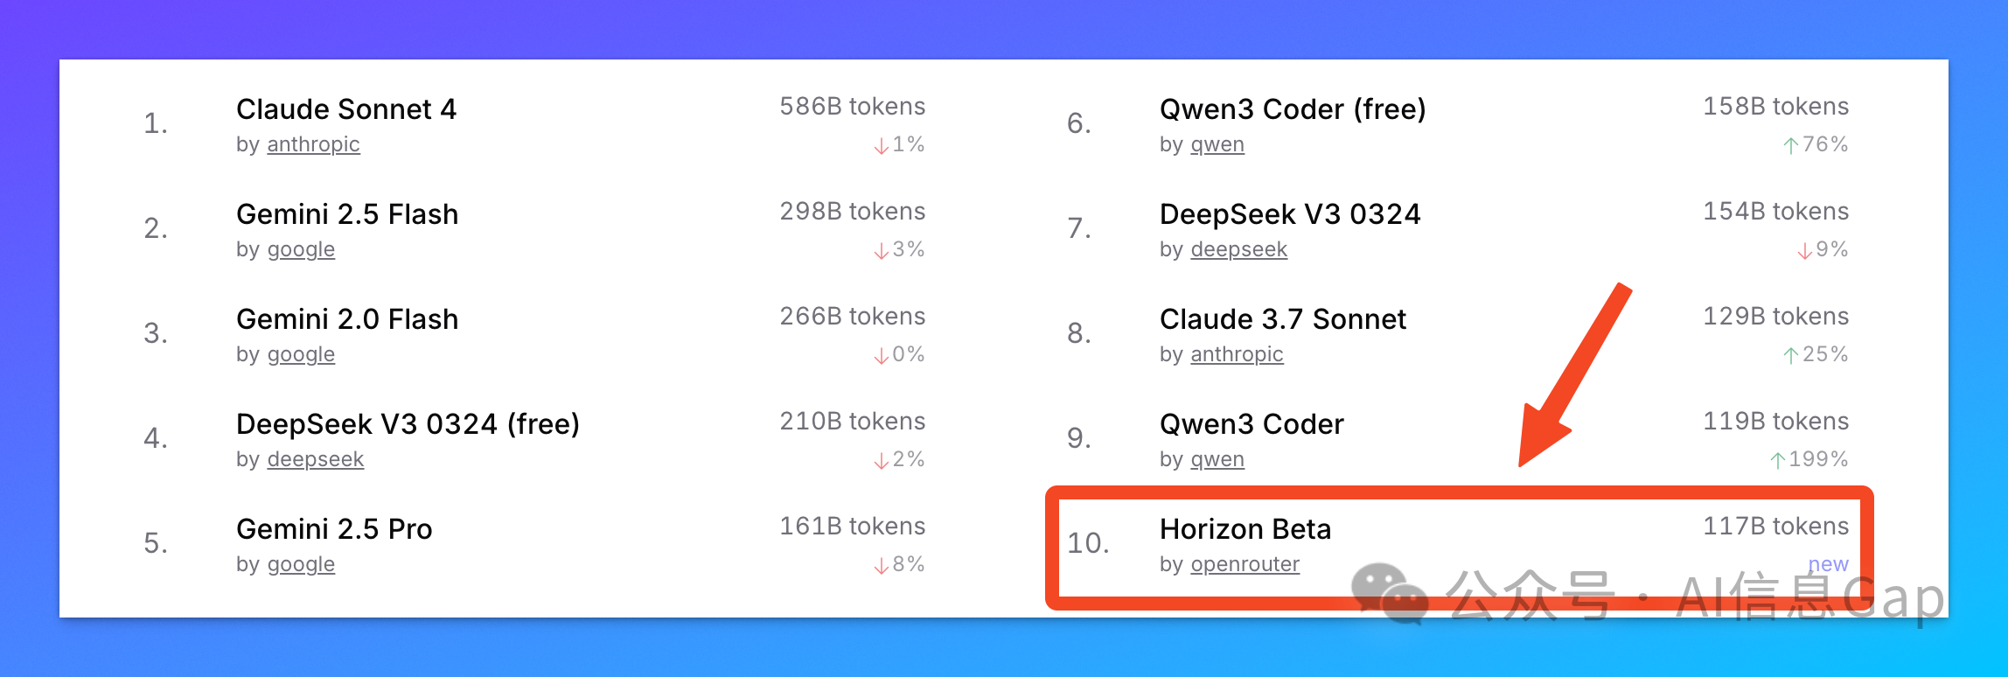Open the qwen link under Qwen3 Coder (free)

coord(1217,145)
